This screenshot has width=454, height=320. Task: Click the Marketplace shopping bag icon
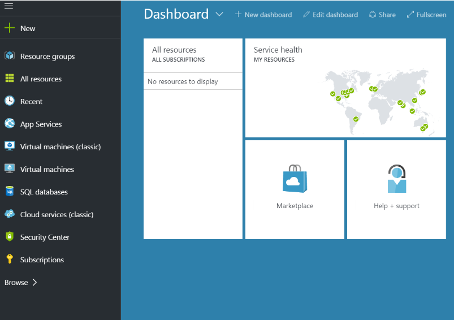[x=295, y=179]
